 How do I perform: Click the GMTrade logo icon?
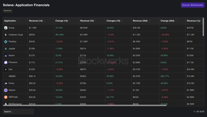coord(6,97)
